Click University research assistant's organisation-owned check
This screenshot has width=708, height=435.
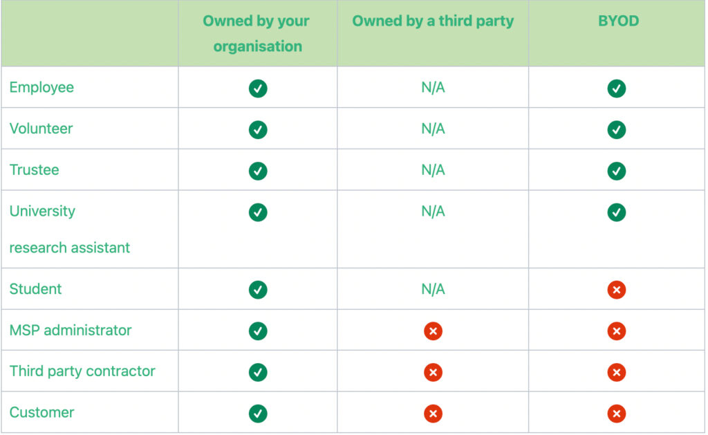point(258,212)
